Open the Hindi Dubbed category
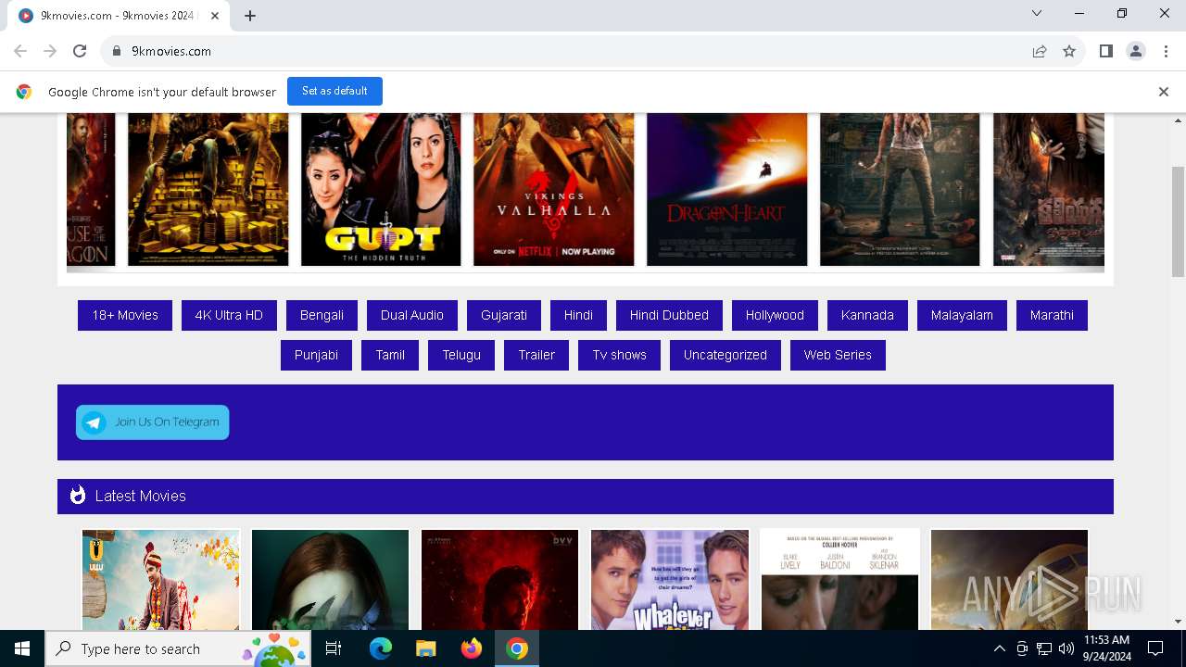The image size is (1186, 667). click(669, 315)
